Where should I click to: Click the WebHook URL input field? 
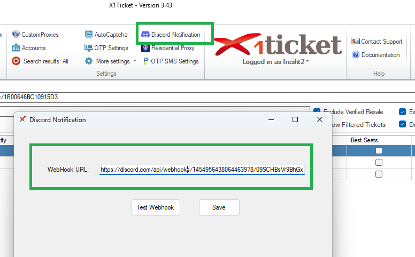tap(202, 170)
